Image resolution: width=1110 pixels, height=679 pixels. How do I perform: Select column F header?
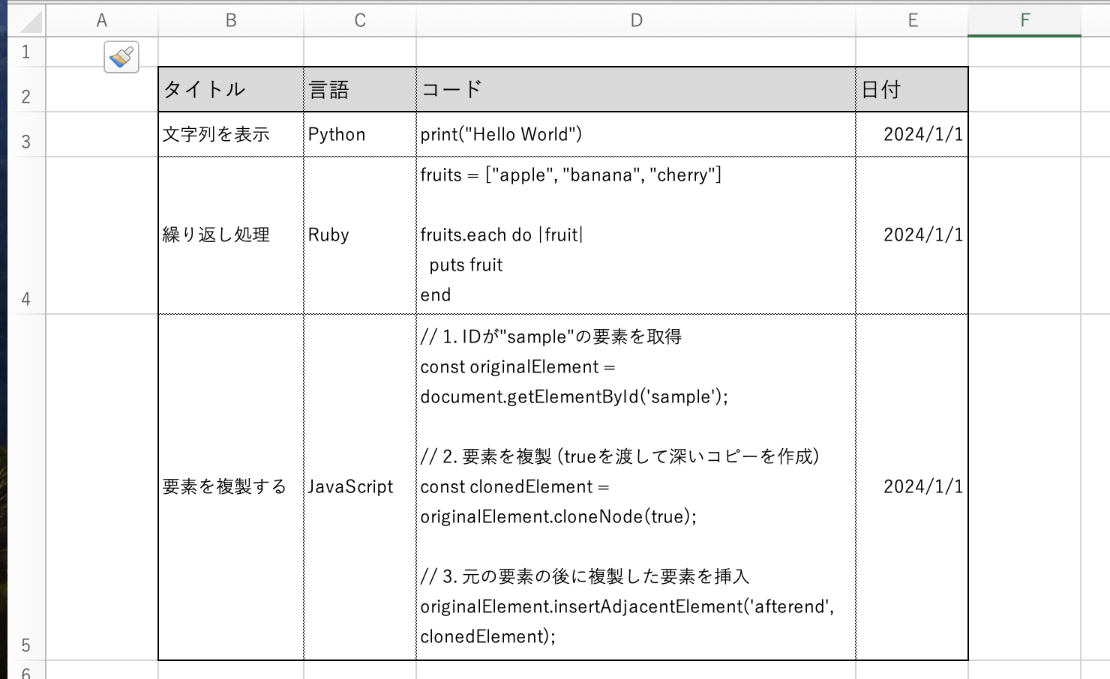pos(1024,19)
